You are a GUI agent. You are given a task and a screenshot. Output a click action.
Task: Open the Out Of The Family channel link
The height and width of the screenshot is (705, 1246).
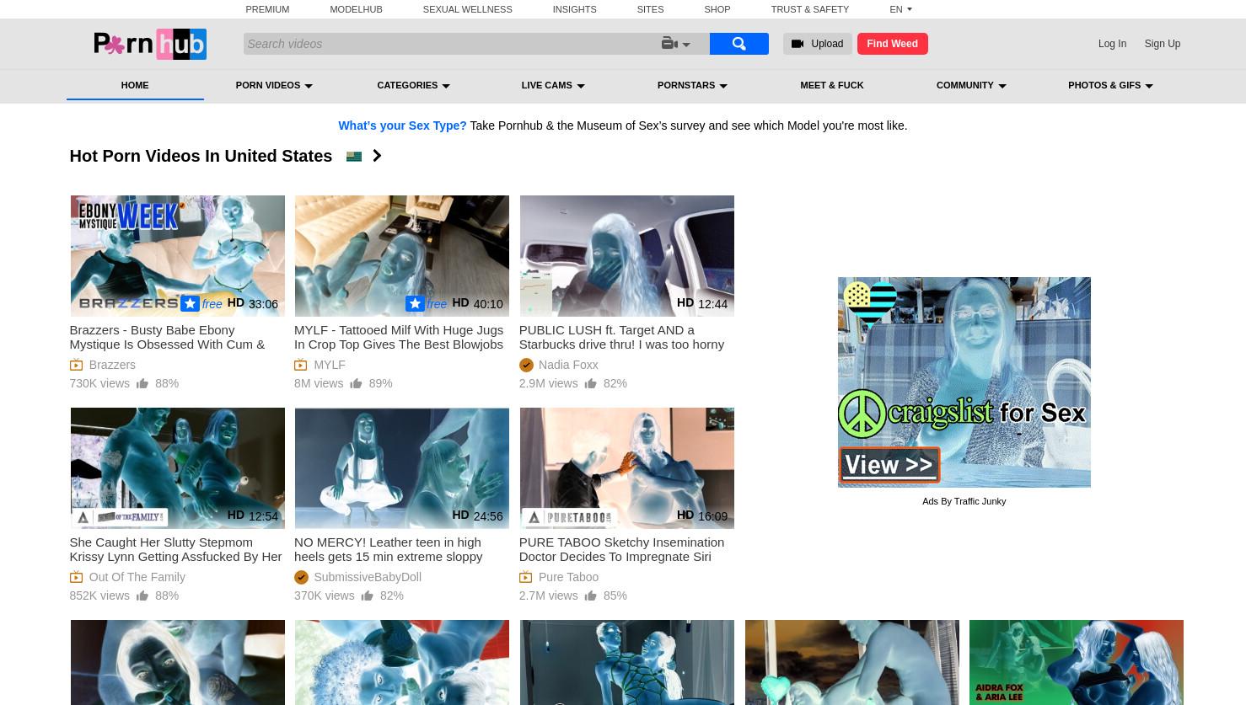(137, 577)
